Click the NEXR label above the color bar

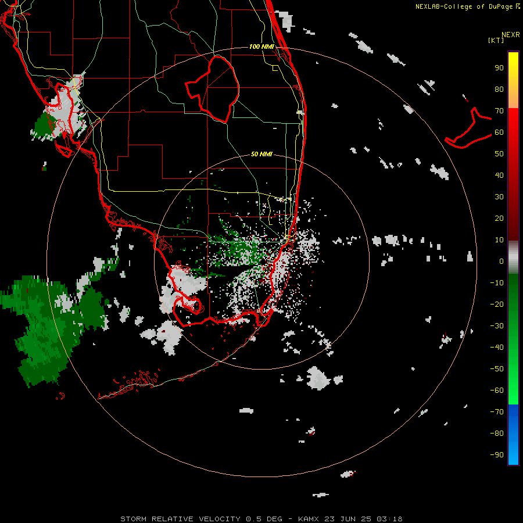[x=511, y=35]
